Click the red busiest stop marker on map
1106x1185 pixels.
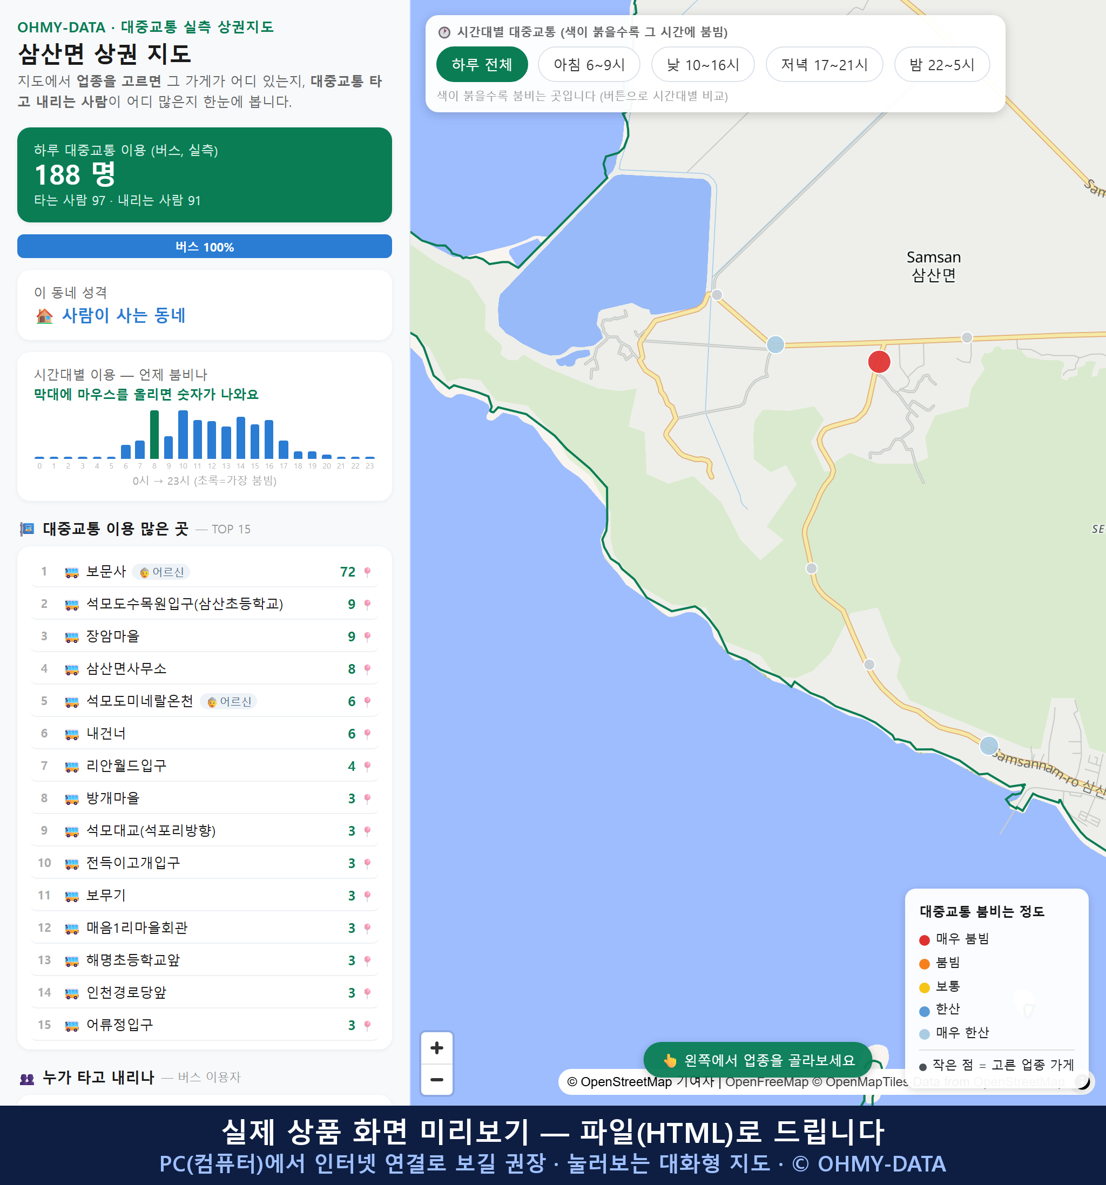[879, 362]
